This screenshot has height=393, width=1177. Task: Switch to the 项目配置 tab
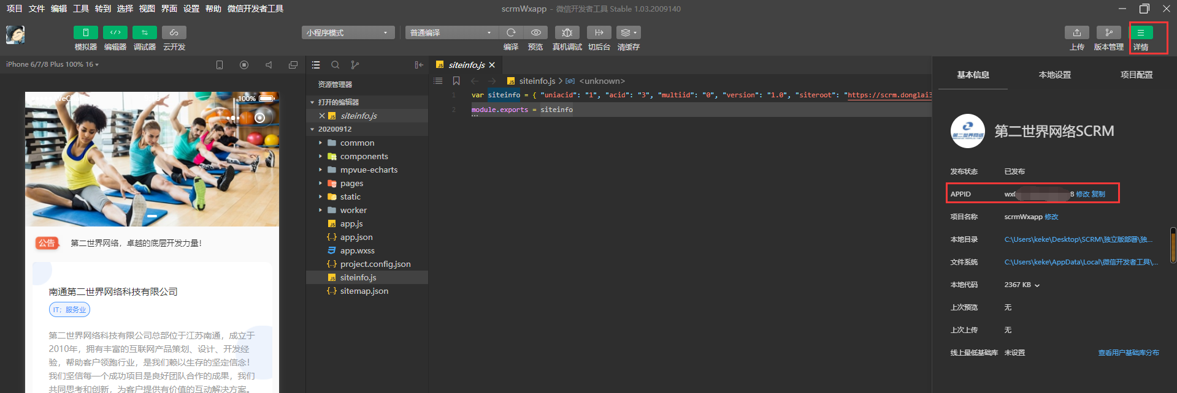(1137, 75)
